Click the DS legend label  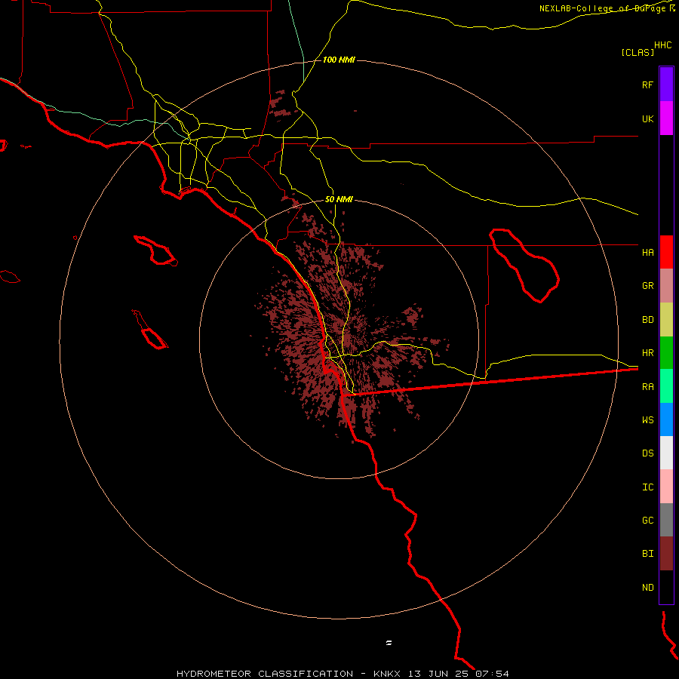click(x=647, y=453)
